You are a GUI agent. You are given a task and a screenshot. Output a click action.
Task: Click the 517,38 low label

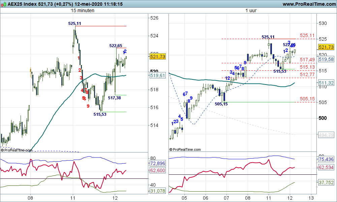coord(114,98)
